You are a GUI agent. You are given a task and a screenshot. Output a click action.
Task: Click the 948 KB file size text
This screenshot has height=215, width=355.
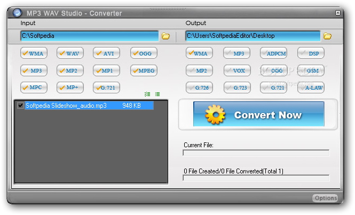131,106
